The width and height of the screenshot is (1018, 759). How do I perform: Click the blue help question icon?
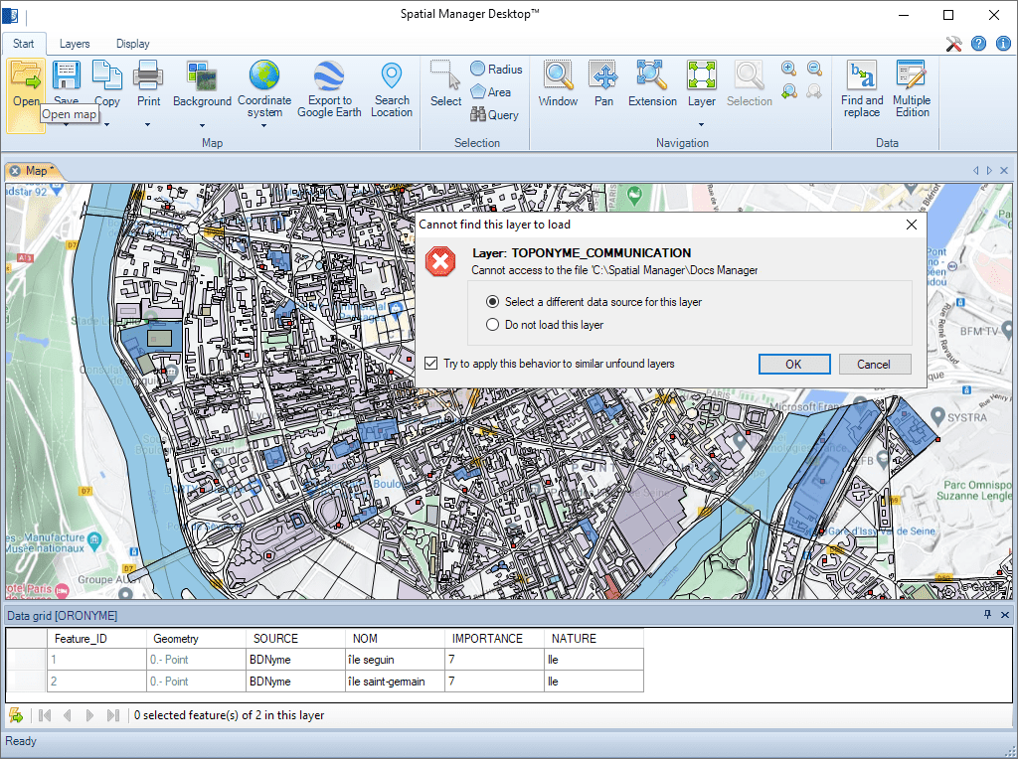(978, 44)
